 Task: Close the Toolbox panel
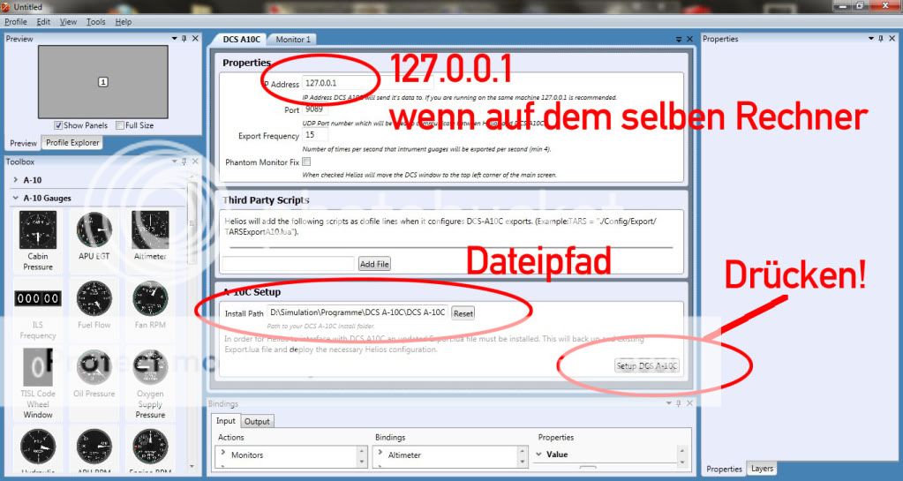pos(195,162)
